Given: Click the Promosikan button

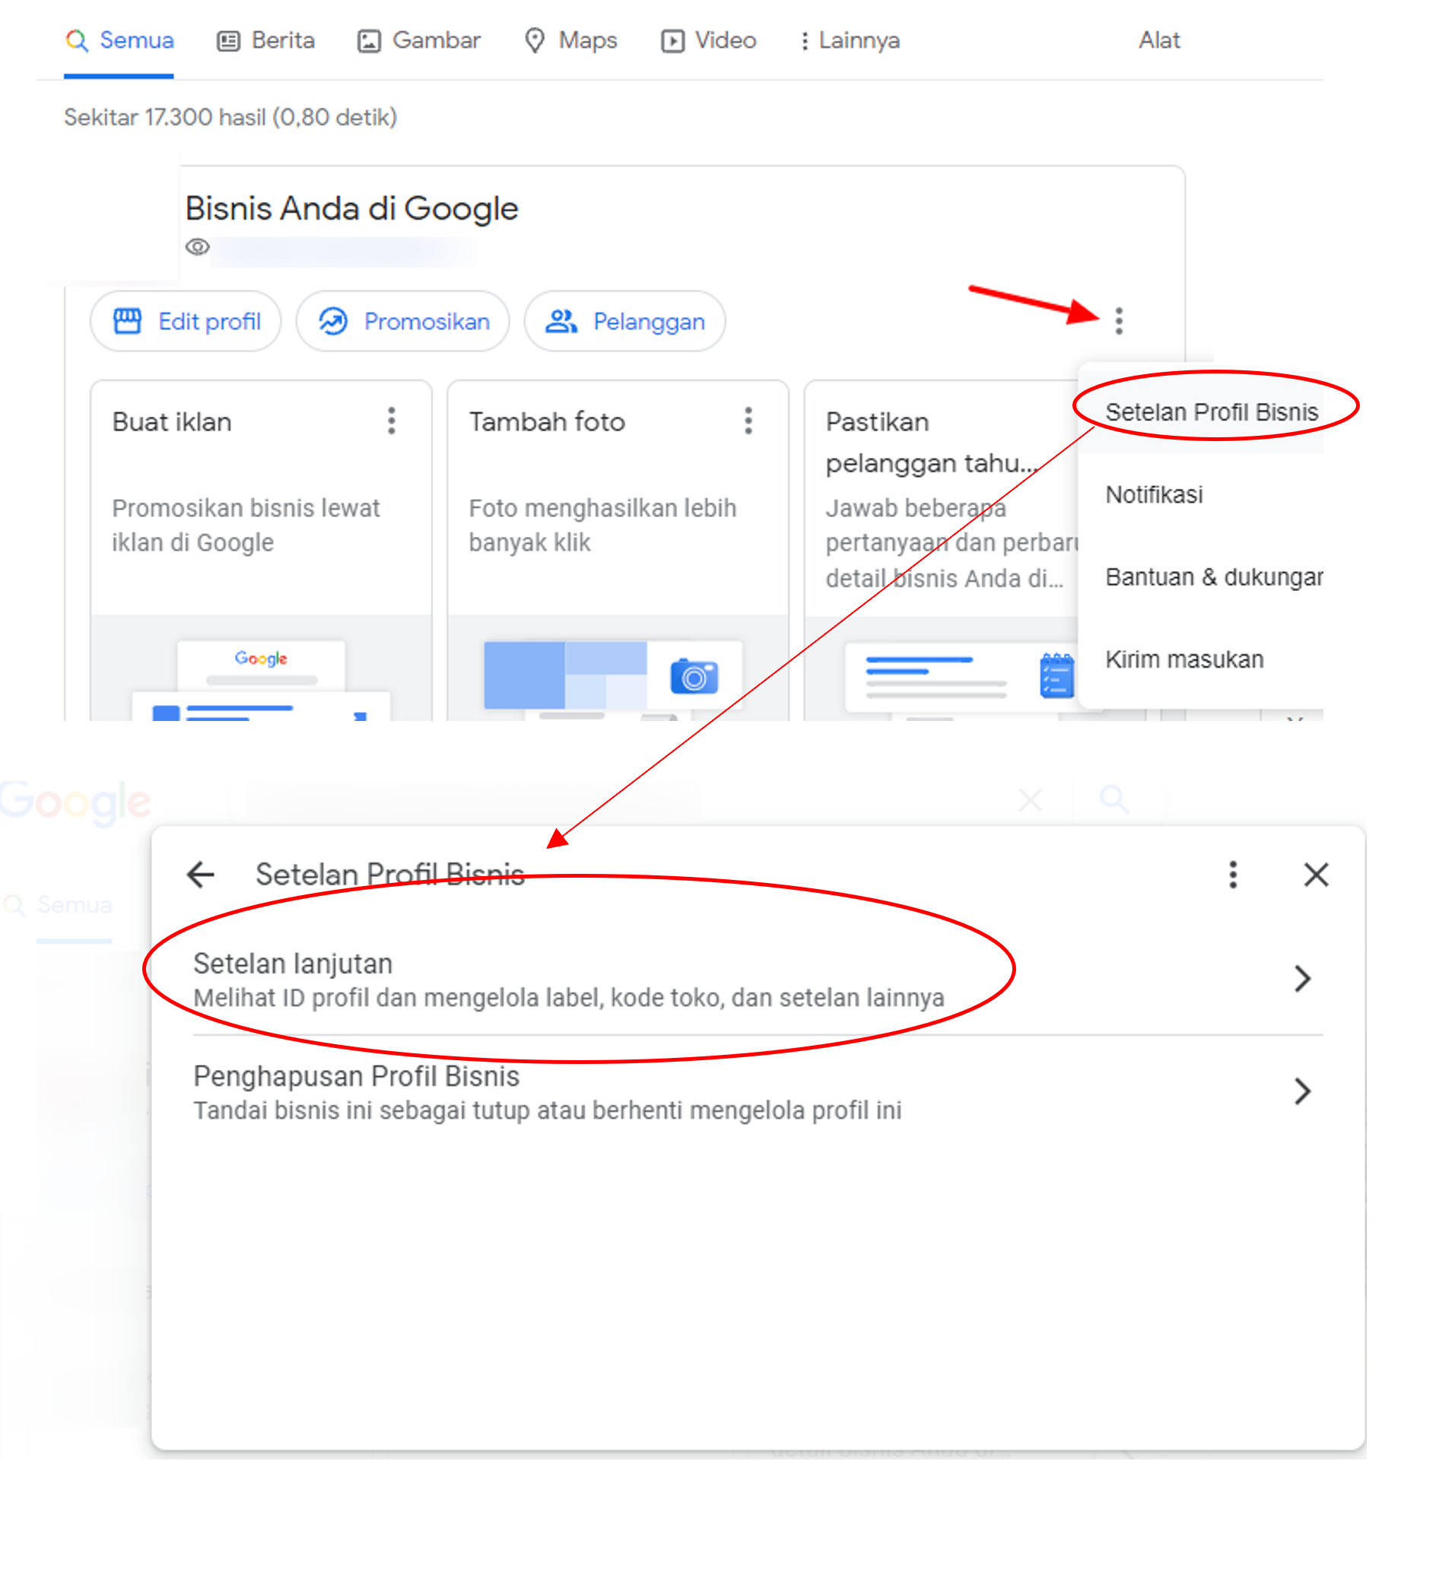Looking at the screenshot, I should (402, 322).
